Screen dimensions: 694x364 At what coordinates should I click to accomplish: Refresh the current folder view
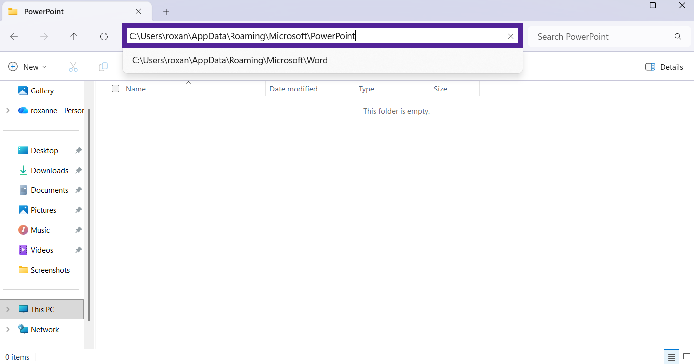pos(104,36)
